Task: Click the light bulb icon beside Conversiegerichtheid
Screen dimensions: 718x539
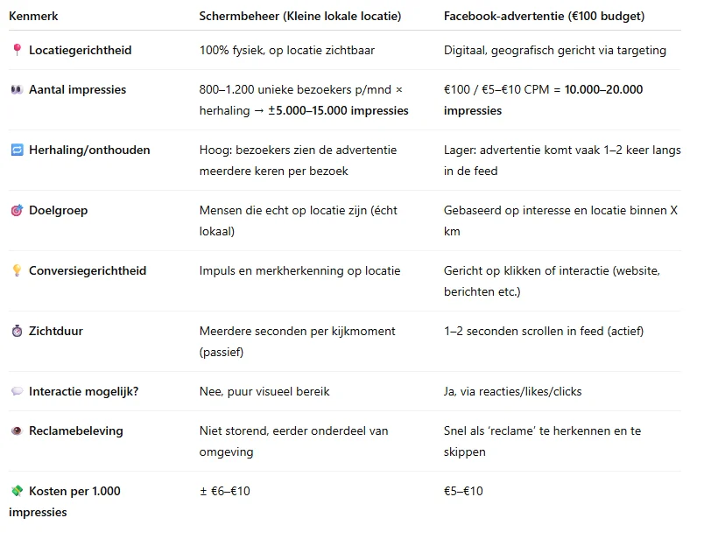Action: pos(17,270)
